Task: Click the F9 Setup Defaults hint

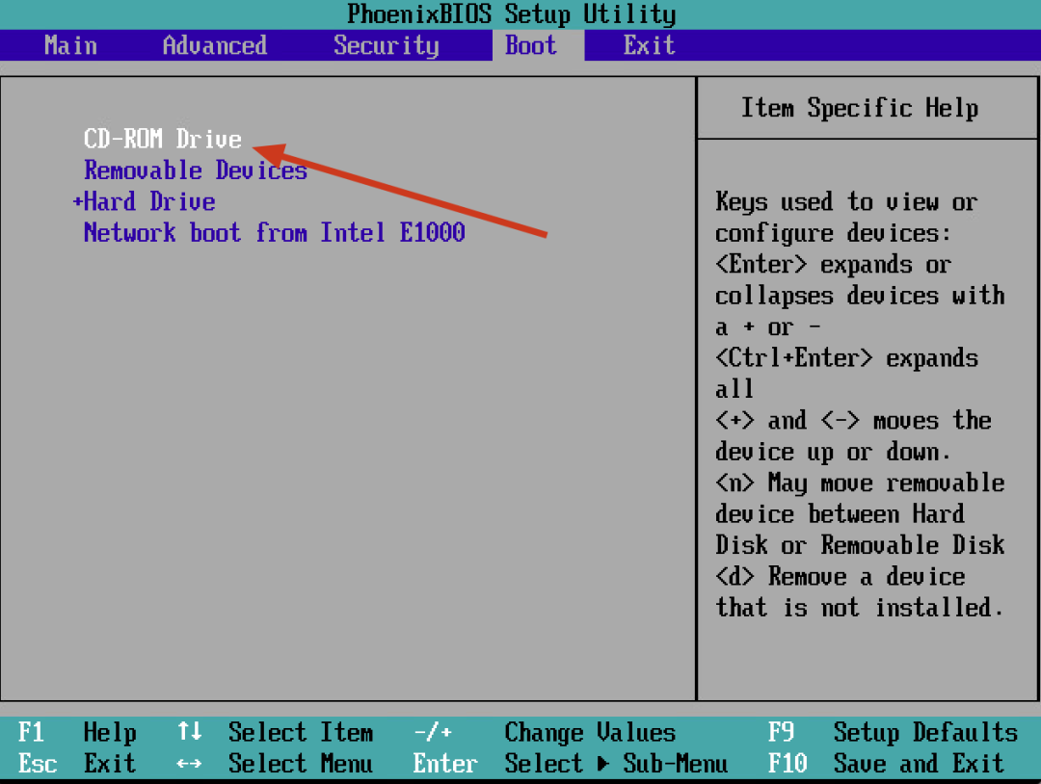Action: coord(893,733)
